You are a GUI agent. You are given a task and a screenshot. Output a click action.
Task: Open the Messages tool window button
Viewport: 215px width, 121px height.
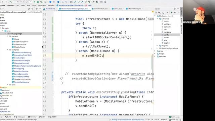tap(19, 117)
